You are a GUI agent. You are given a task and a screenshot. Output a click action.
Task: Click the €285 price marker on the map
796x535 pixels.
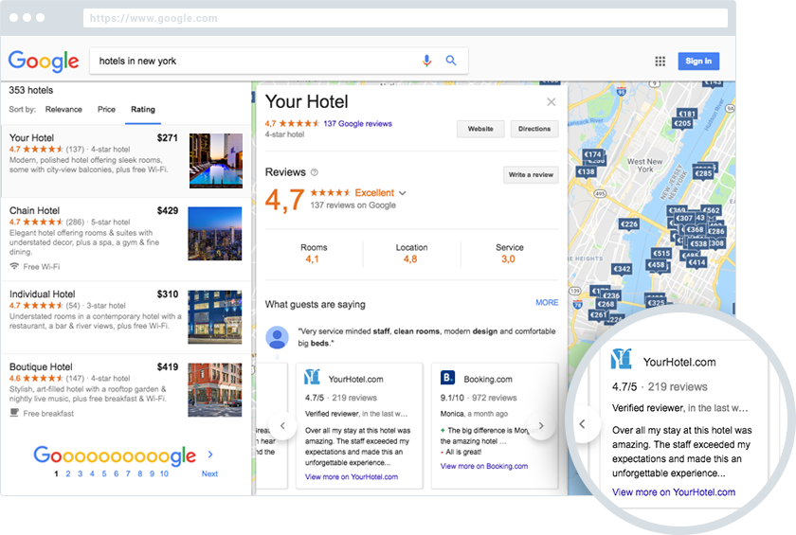click(x=703, y=173)
